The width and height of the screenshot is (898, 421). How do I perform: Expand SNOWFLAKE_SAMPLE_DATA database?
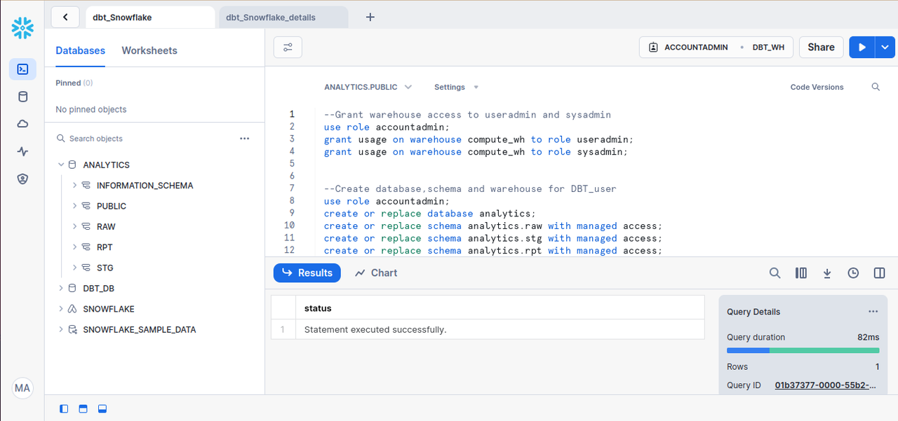pos(61,329)
